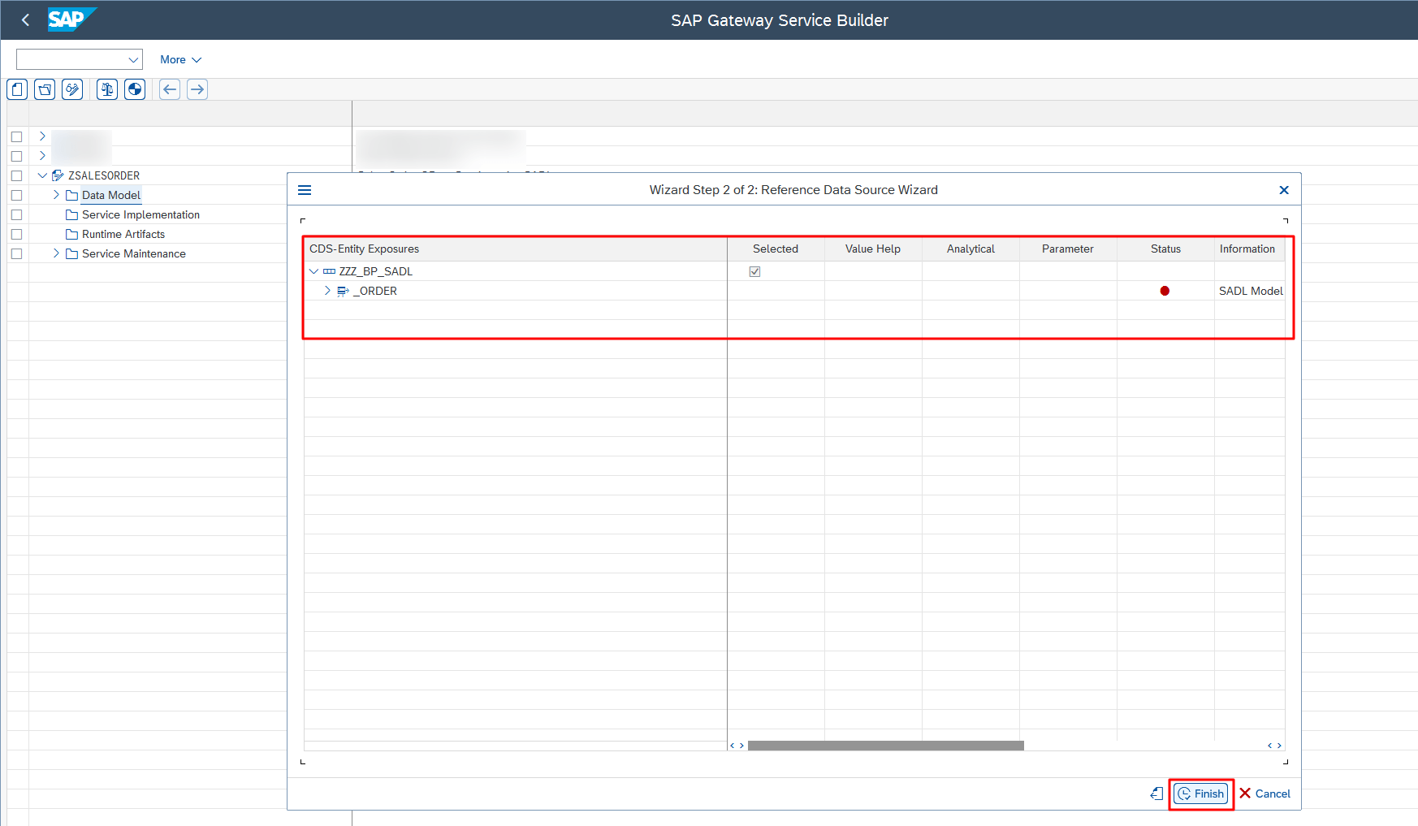Click the Value Help column header

click(873, 249)
